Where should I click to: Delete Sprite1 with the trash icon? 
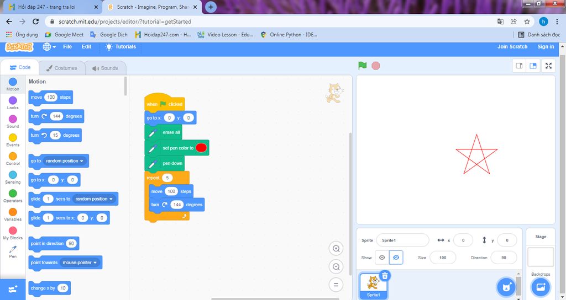[x=385, y=276]
